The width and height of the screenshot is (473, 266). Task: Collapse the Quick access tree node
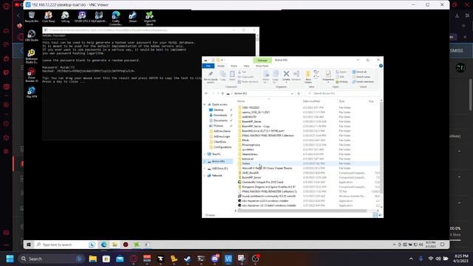(x=205, y=104)
